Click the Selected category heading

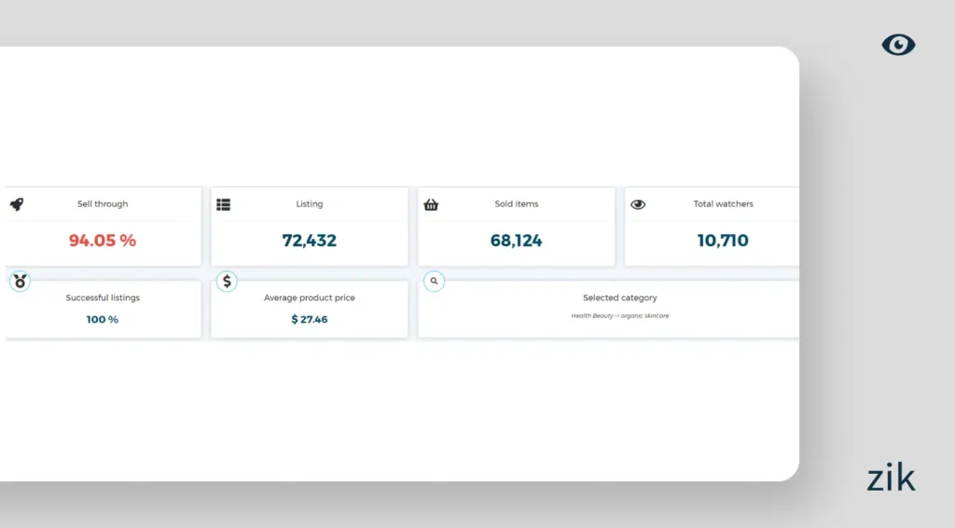620,298
